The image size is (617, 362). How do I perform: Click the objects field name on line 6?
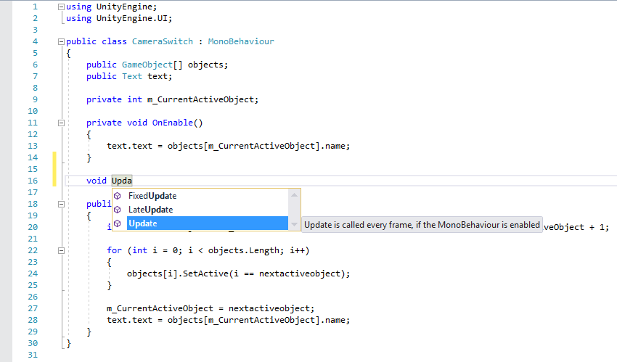pyautogui.click(x=206, y=65)
